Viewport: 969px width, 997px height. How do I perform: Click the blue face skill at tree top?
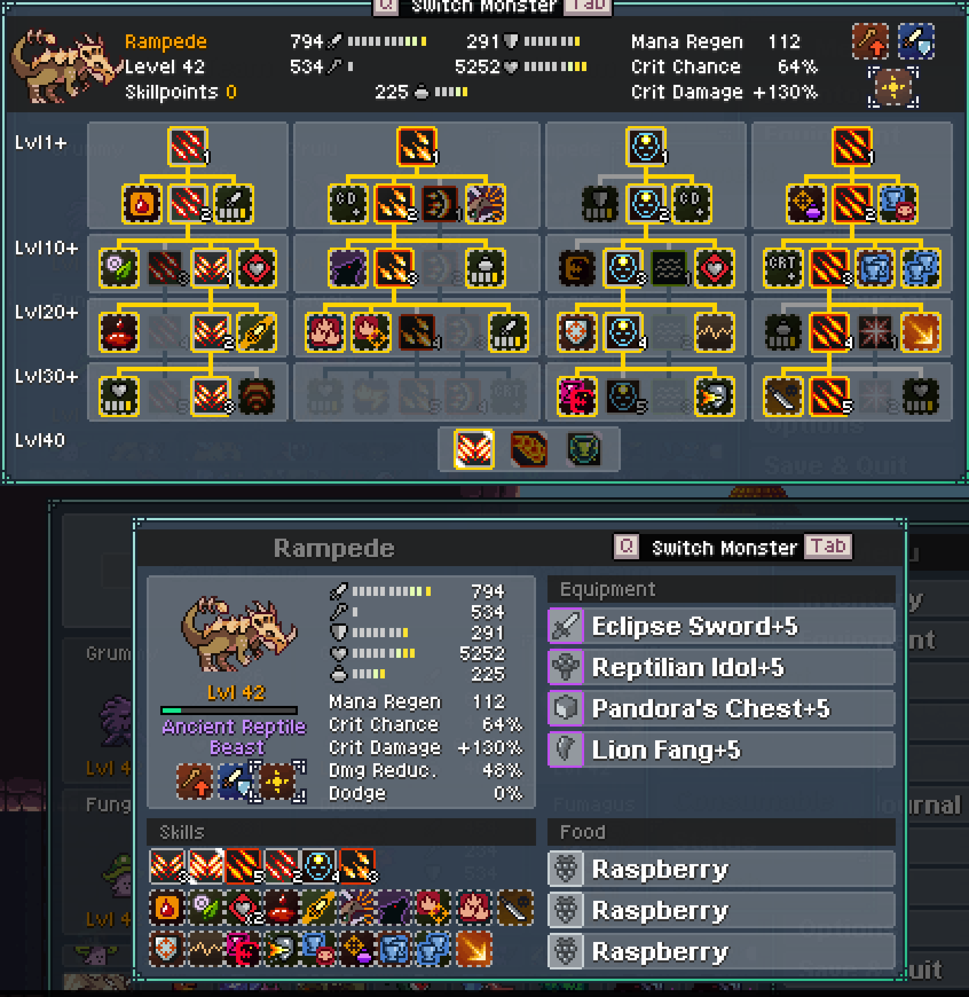pos(645,146)
